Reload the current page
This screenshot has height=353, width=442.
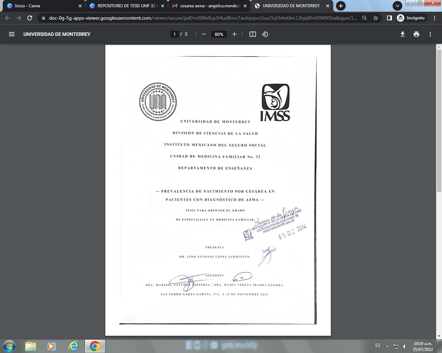pos(30,18)
